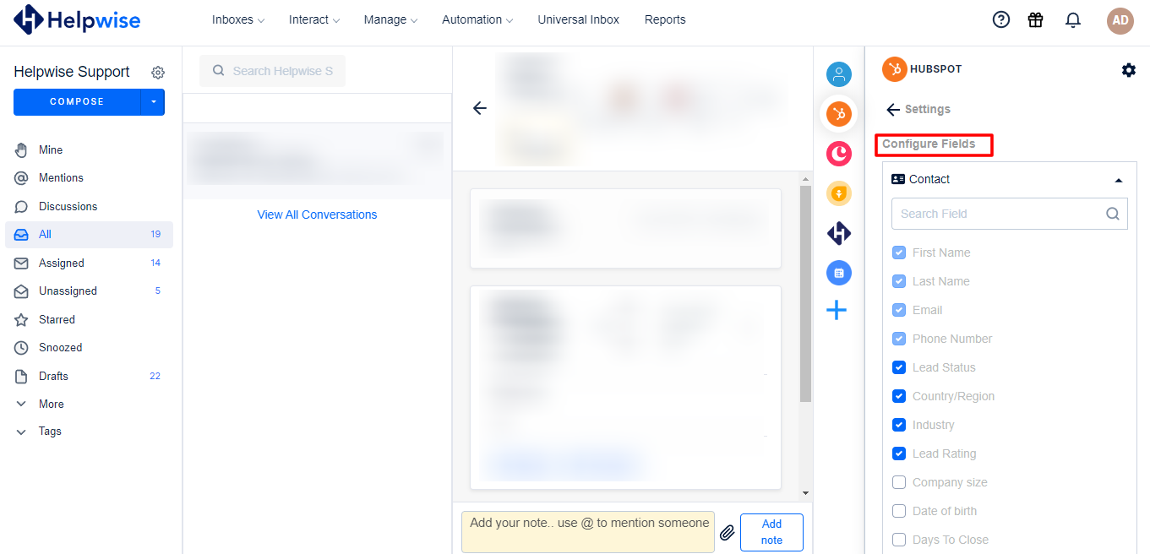This screenshot has width=1150, height=554.
Task: Open the Compose dropdown arrow
Action: 154,101
